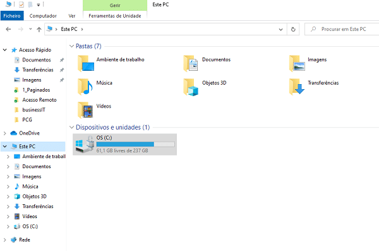Switch to the Computador ribbon tab
Viewport: 379px width, 251px height.
43,16
